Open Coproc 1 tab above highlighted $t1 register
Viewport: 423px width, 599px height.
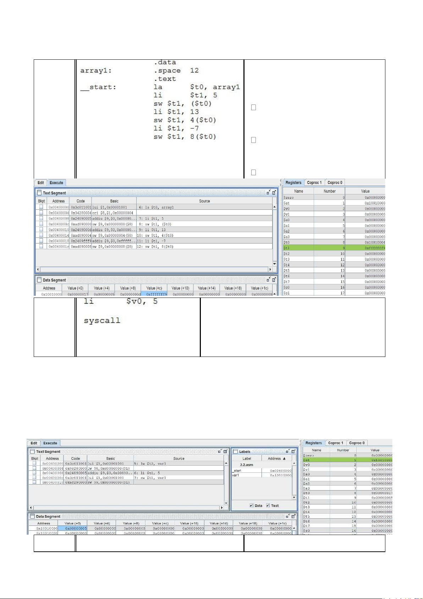pos(314,183)
